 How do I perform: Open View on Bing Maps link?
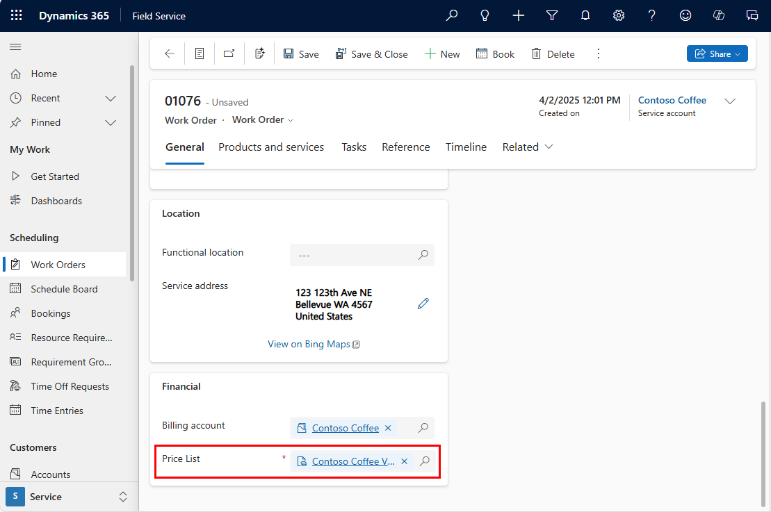[x=309, y=343]
